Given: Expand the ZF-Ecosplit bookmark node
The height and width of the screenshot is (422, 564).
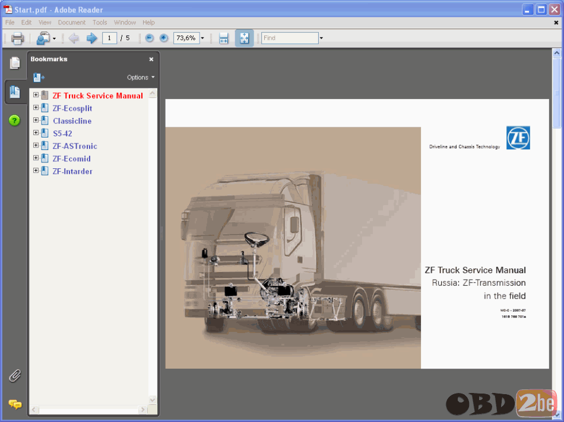Looking at the screenshot, I should [36, 107].
